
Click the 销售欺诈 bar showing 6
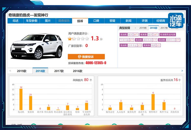point(153,102)
